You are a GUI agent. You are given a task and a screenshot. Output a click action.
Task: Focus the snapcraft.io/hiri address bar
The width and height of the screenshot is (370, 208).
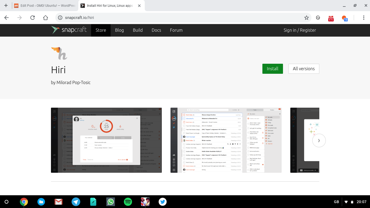pyautogui.click(x=183, y=18)
